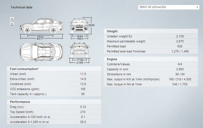Click the 13.6 combined value
Image resolution: width=203 pixels, height=128 pixels.
pos(83,84)
